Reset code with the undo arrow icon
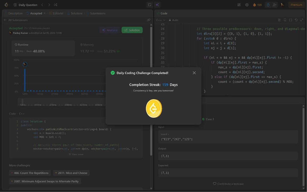This screenshot has height=192, width=307. pyautogui.click(x=296, y=20)
